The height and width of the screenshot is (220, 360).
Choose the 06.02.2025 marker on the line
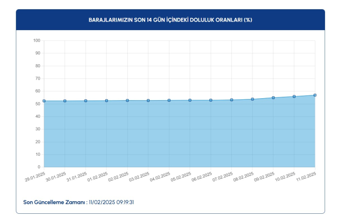click(211, 100)
